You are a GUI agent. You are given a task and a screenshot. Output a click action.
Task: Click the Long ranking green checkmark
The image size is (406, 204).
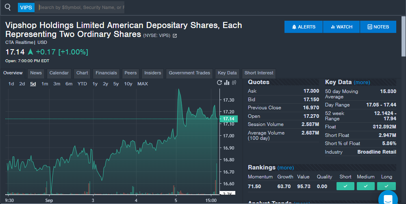click(386, 186)
